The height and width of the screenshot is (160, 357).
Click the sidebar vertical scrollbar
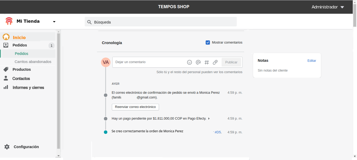59,90
